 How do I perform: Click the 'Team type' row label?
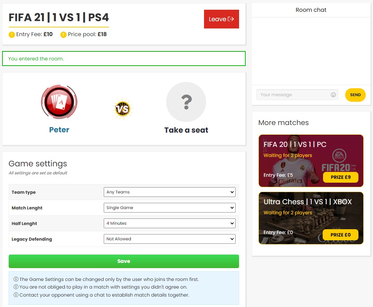pyautogui.click(x=24, y=192)
